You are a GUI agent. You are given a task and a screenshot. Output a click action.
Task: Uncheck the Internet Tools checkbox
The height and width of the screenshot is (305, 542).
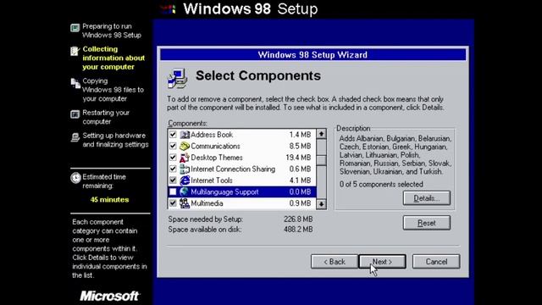pyautogui.click(x=173, y=180)
